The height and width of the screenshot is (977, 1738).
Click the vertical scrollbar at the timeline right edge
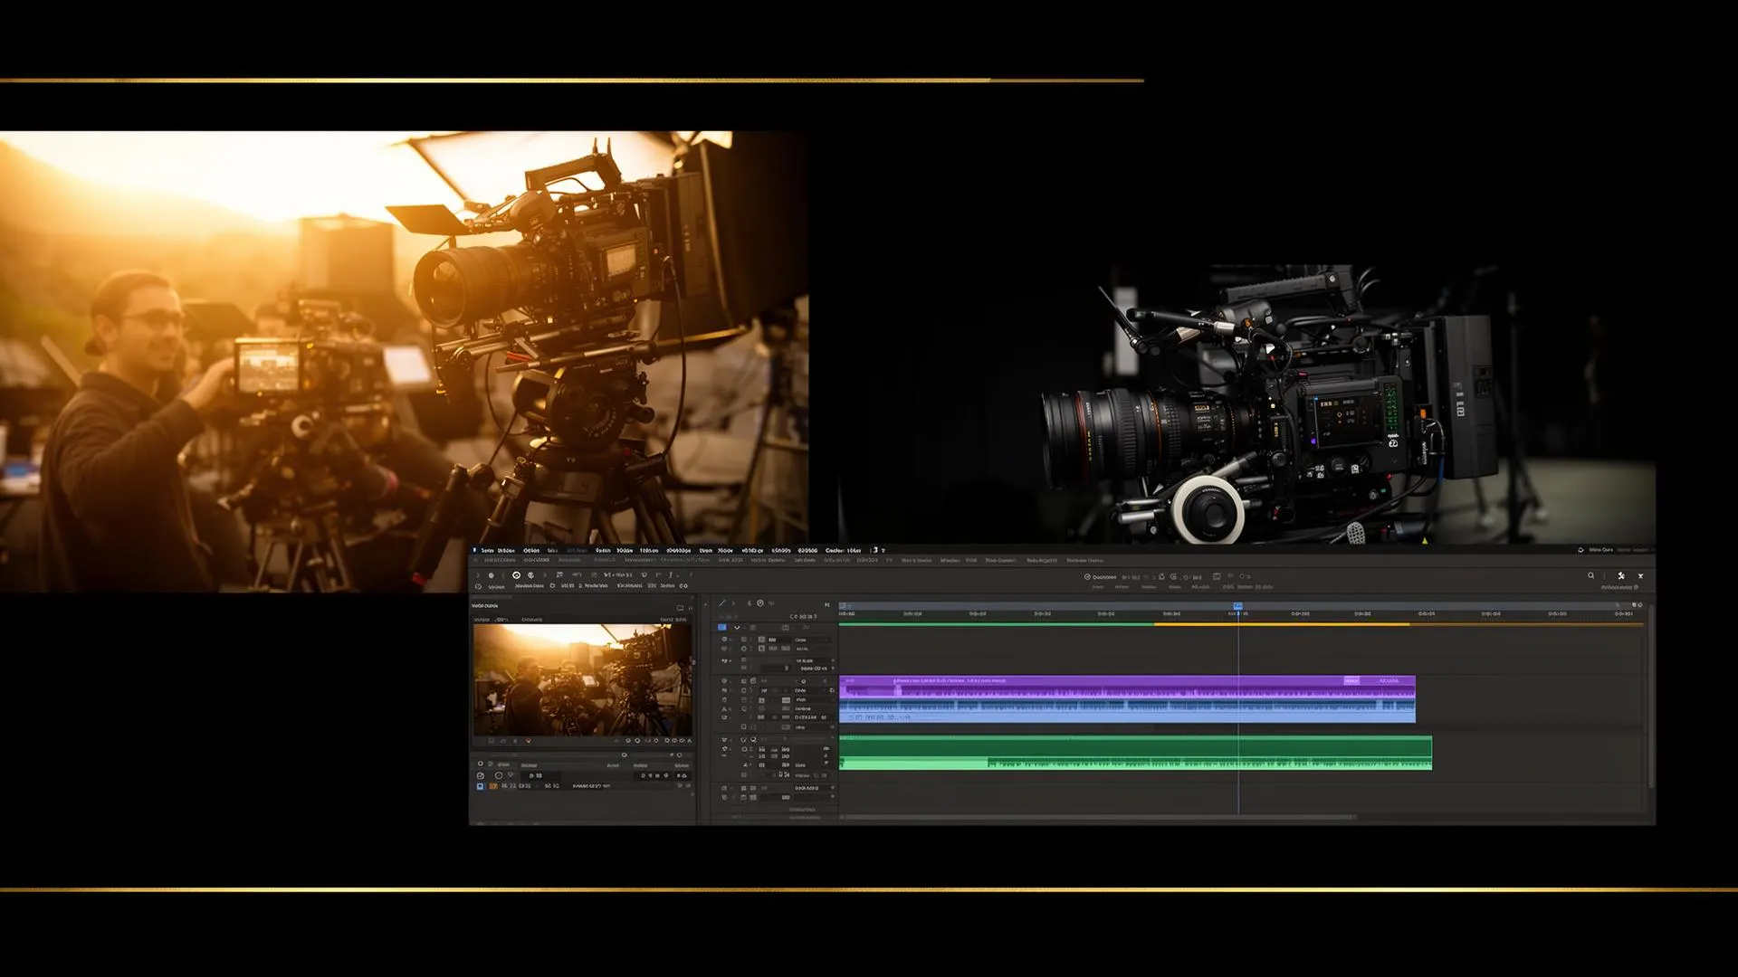coord(1650,697)
